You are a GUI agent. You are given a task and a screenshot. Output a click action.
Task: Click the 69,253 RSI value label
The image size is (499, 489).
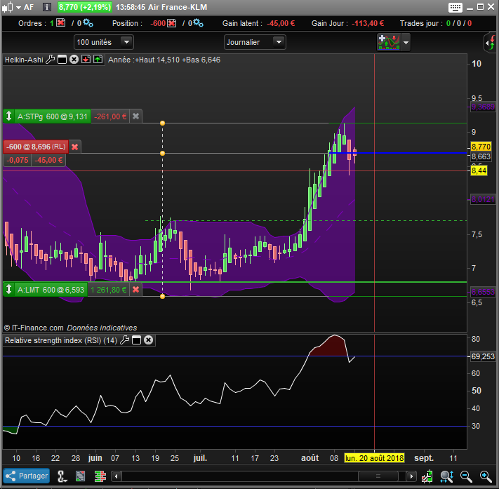click(x=483, y=356)
